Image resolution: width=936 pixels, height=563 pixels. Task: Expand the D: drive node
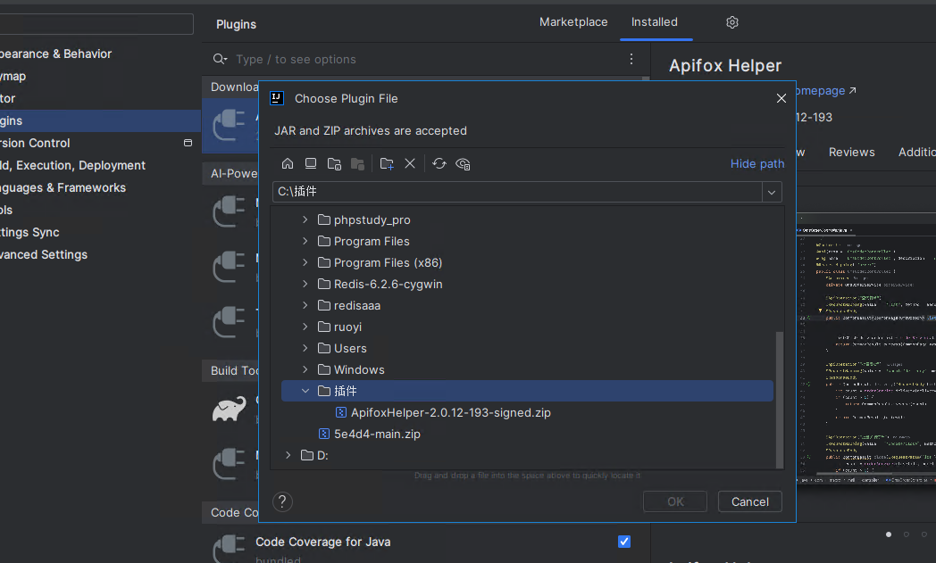[288, 455]
